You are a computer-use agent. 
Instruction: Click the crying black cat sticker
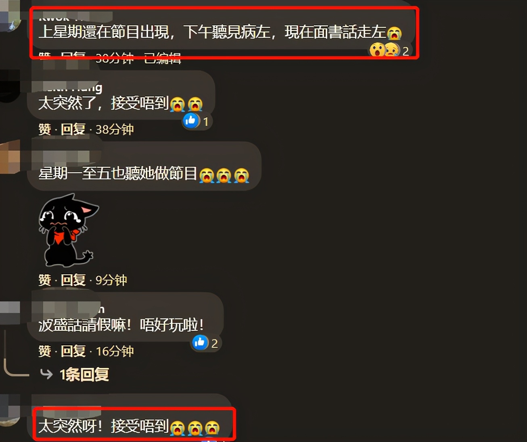point(69,230)
